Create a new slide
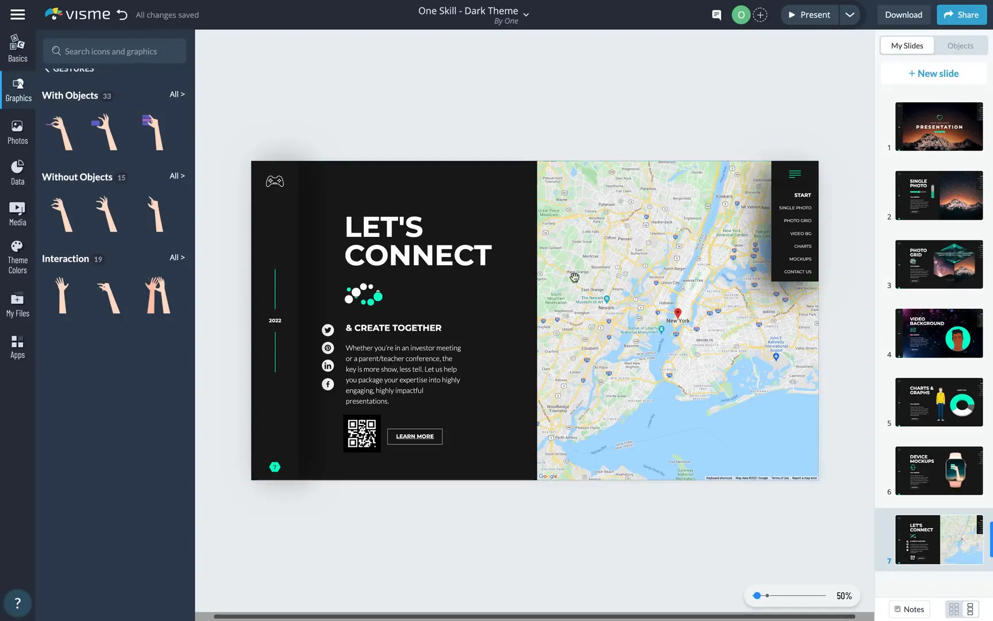The image size is (993, 621). 933,73
